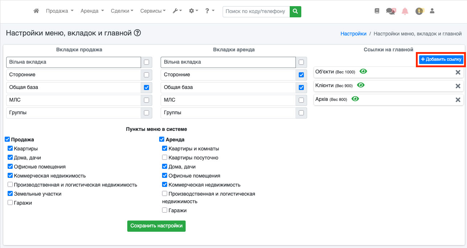
Task: Expand the Продажа dropdown menu
Action: coord(59,11)
